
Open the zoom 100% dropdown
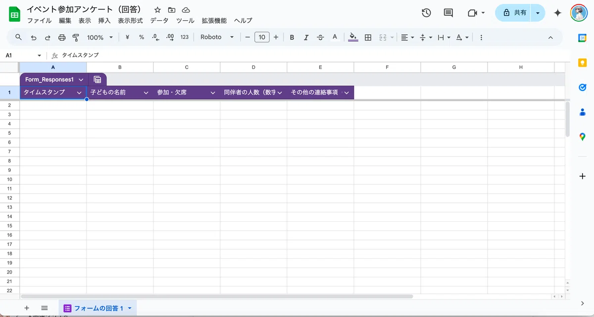100,37
